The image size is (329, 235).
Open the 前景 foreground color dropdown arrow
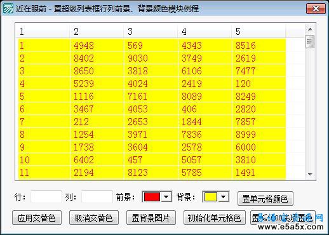(166, 197)
